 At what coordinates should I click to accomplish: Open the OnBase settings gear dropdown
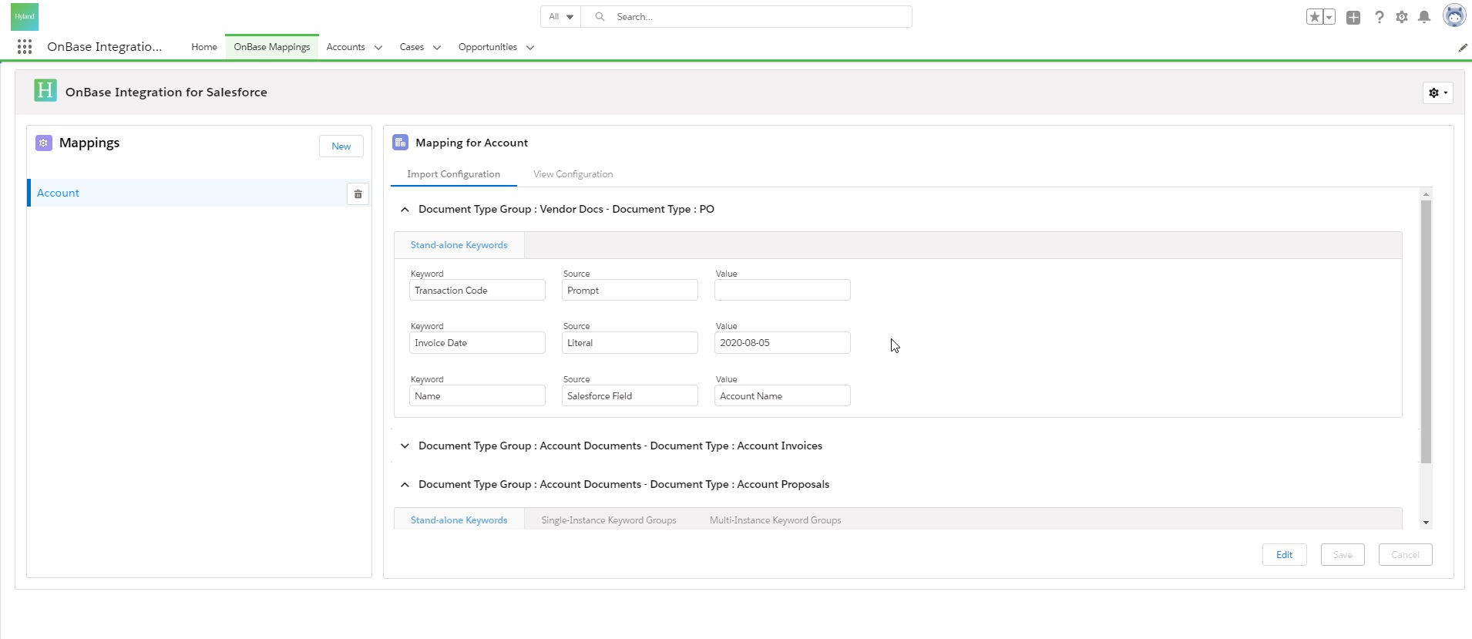point(1437,92)
